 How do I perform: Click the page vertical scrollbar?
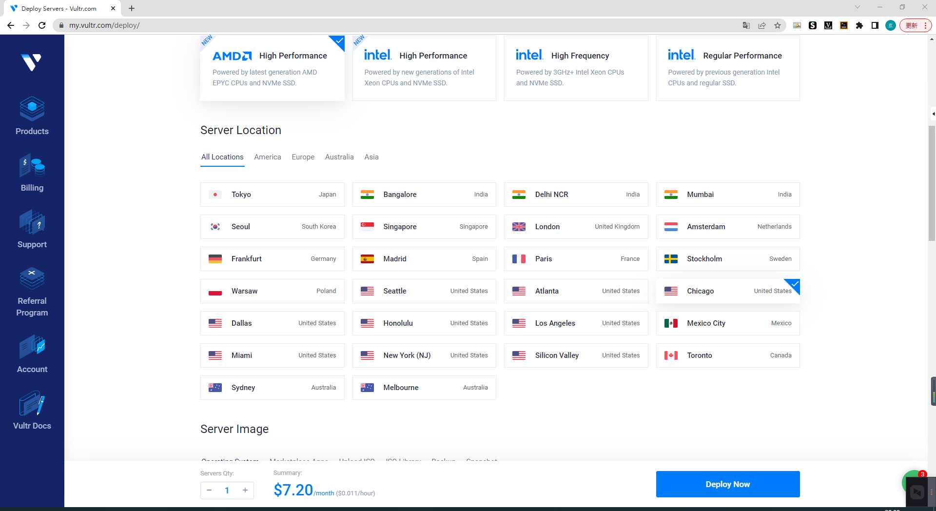click(932, 183)
